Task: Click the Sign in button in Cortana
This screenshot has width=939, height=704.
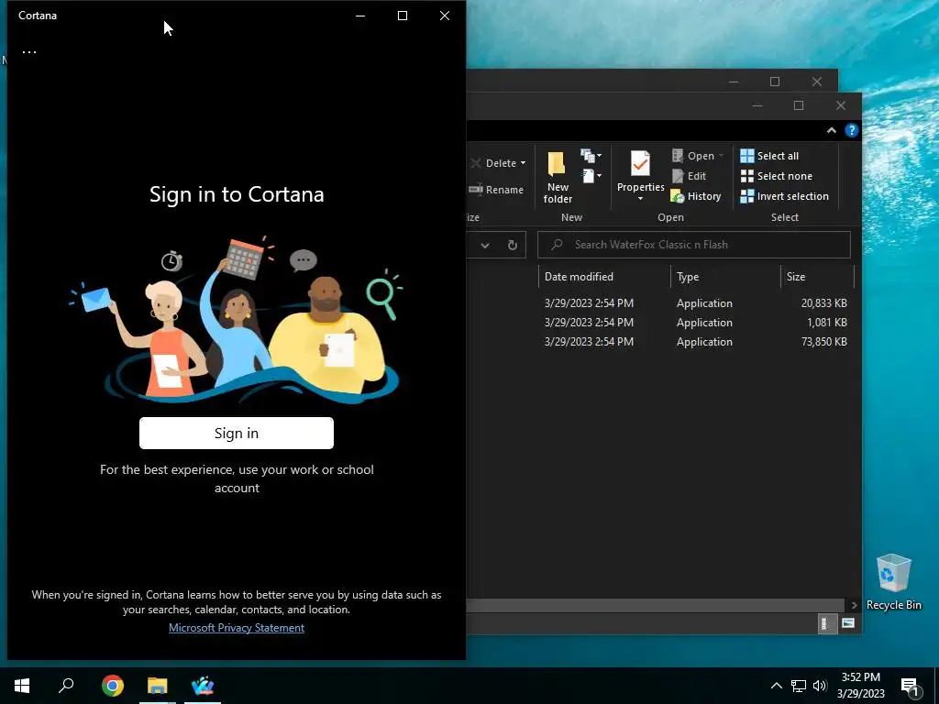Action: [236, 433]
